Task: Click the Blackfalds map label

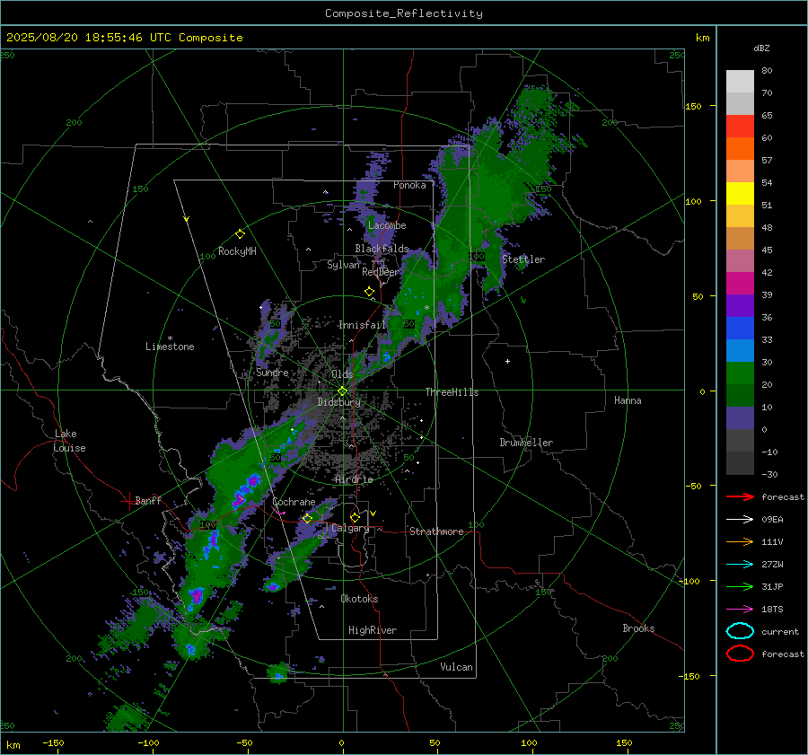Action: (382, 249)
